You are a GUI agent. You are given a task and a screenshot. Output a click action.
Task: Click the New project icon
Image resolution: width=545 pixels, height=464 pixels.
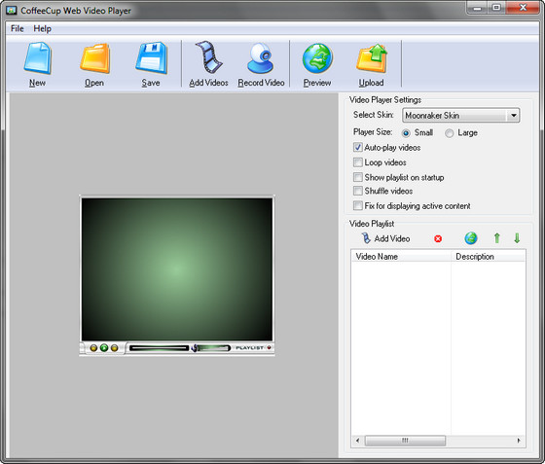point(38,58)
